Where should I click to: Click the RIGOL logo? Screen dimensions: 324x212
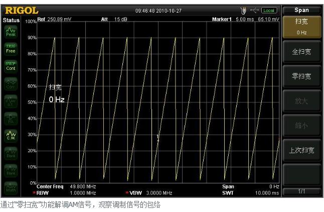point(22,10)
